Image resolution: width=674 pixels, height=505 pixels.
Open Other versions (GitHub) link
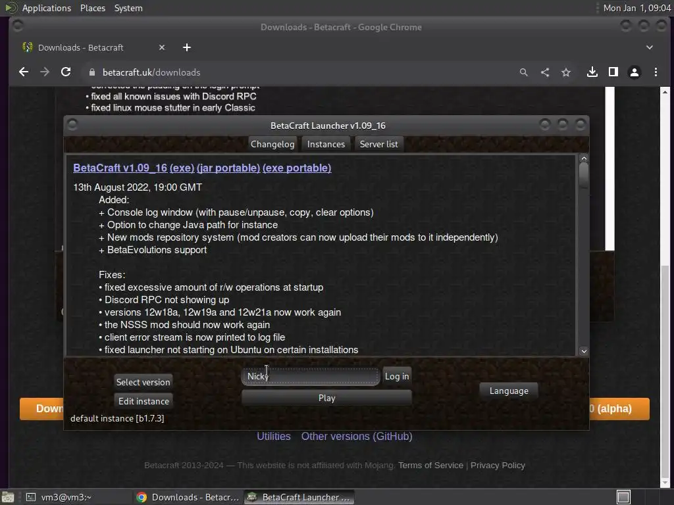point(357,437)
